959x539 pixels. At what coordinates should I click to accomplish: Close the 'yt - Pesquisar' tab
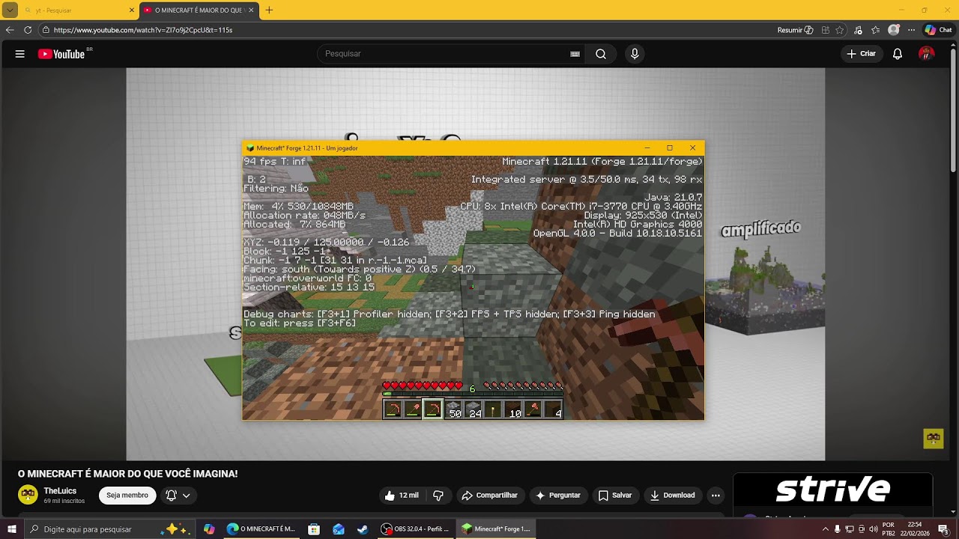pos(132,10)
